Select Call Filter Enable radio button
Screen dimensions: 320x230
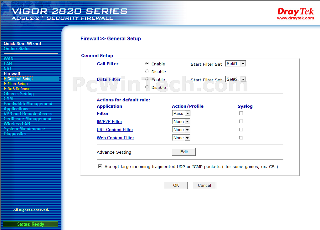[x=147, y=64]
